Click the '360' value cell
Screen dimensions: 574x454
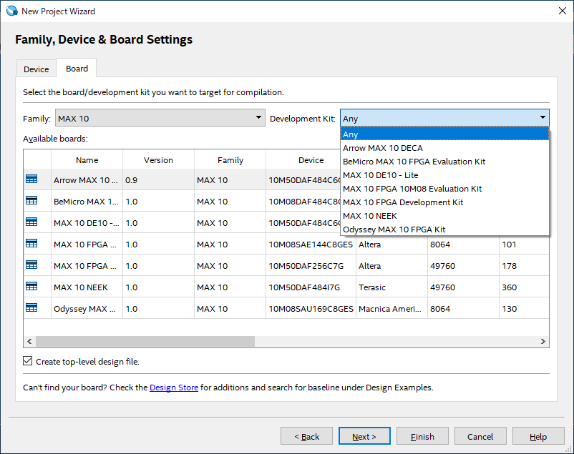click(x=524, y=287)
